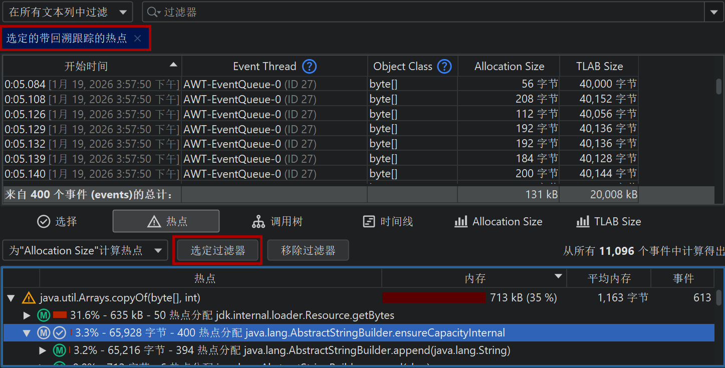Image resolution: width=725 pixels, height=368 pixels.
Task: Remove the selected hotspot filter tag
Action: [138, 39]
